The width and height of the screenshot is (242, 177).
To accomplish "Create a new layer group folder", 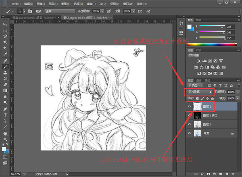I will [221, 174].
